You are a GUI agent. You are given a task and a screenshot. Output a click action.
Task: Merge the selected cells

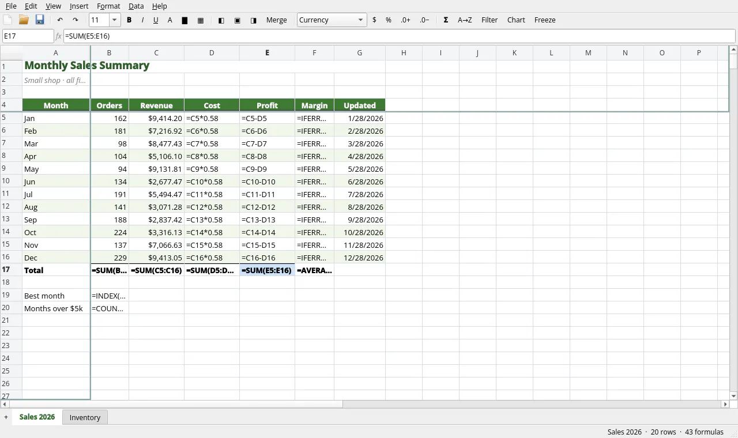pos(277,20)
